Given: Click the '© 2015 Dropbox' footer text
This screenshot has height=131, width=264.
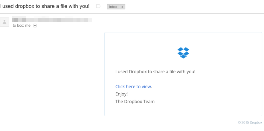Looking at the screenshot, I should [x=250, y=122].
